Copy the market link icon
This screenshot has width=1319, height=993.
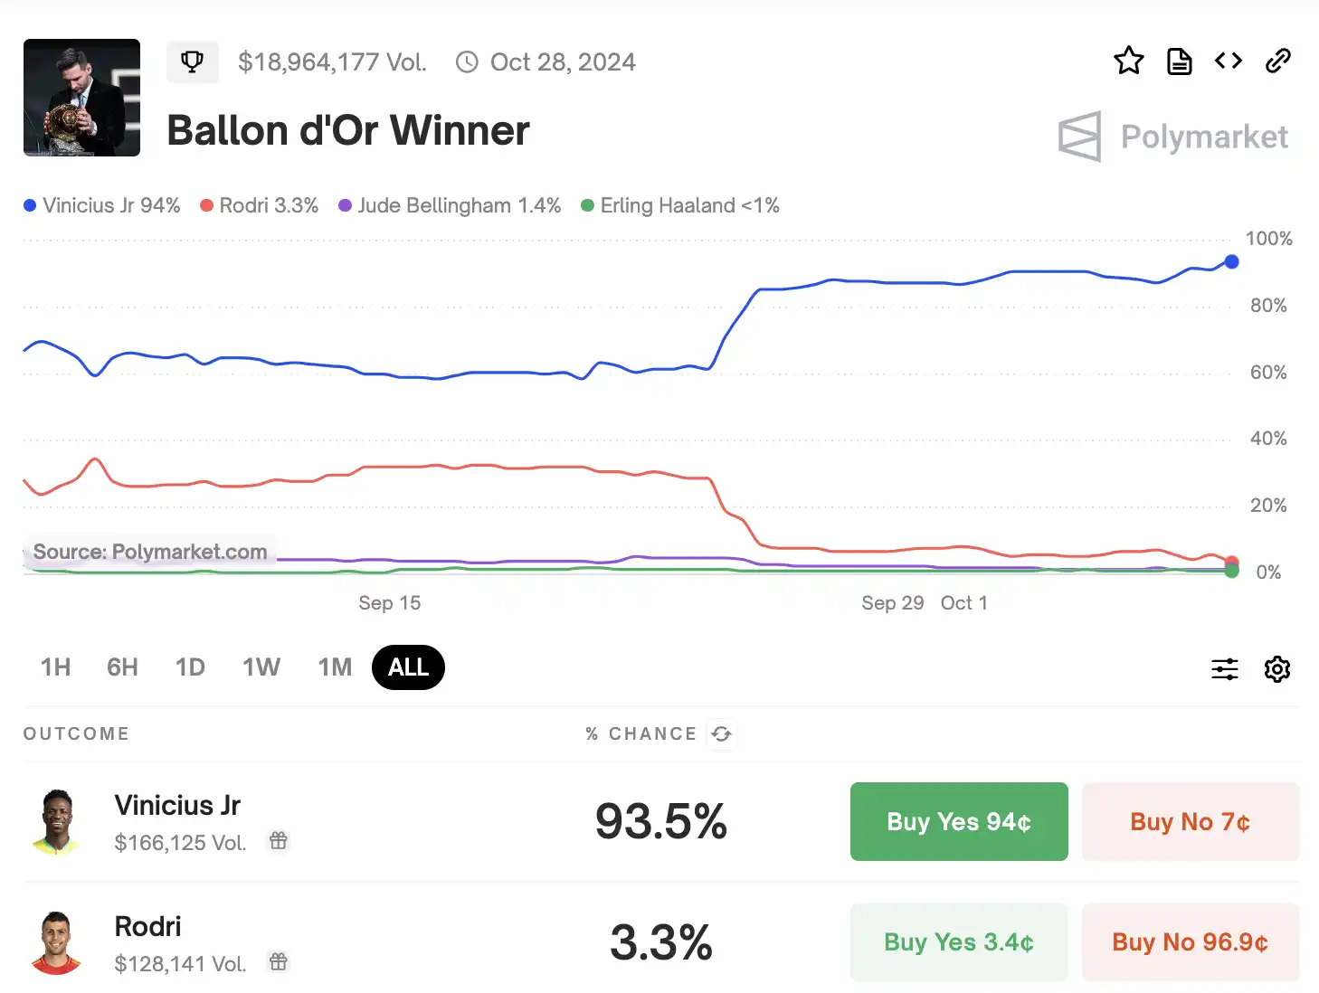[1277, 61]
